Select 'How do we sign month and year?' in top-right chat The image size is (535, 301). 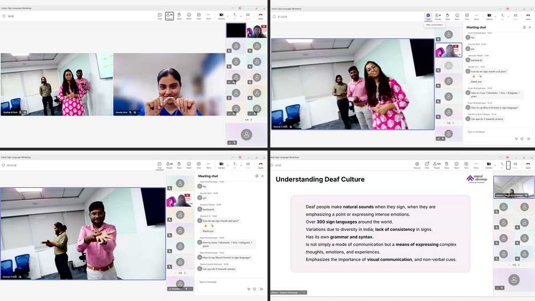(x=488, y=72)
